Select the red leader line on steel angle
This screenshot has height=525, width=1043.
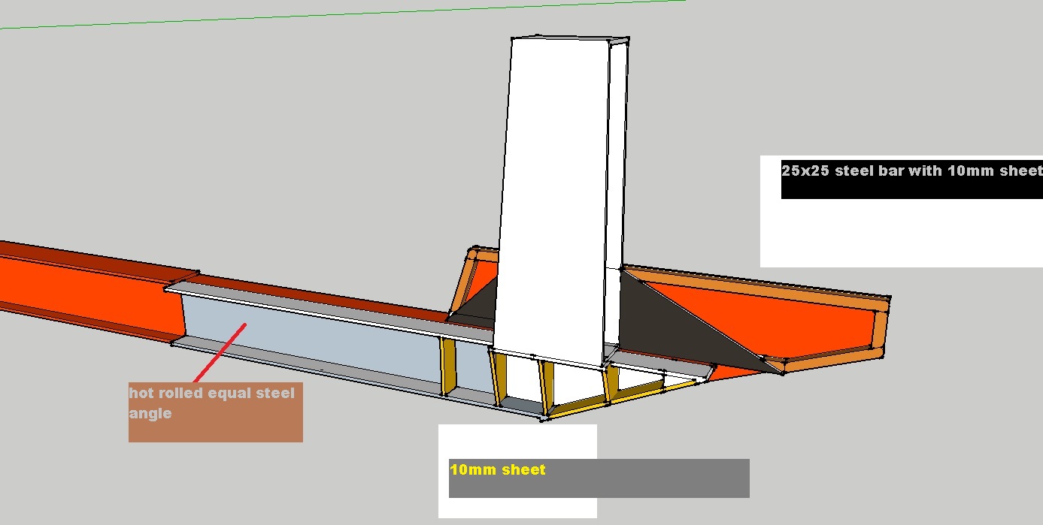tap(219, 352)
